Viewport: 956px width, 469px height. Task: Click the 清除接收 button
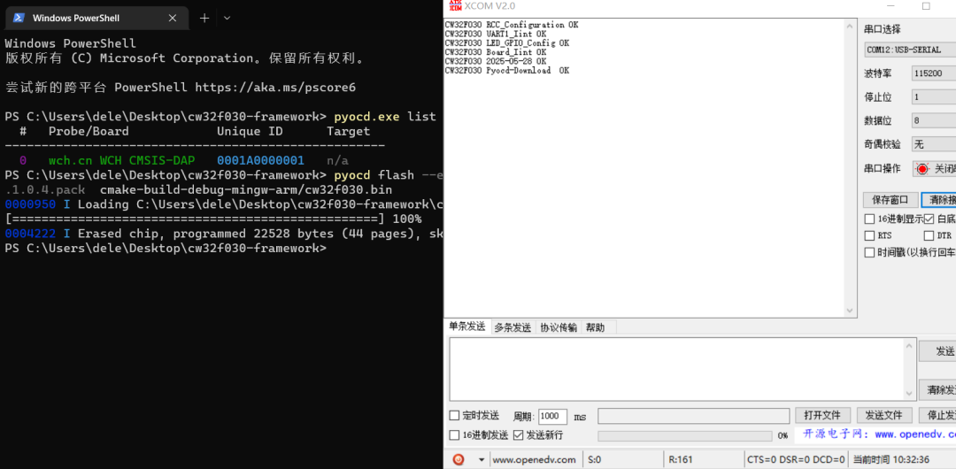click(x=939, y=199)
